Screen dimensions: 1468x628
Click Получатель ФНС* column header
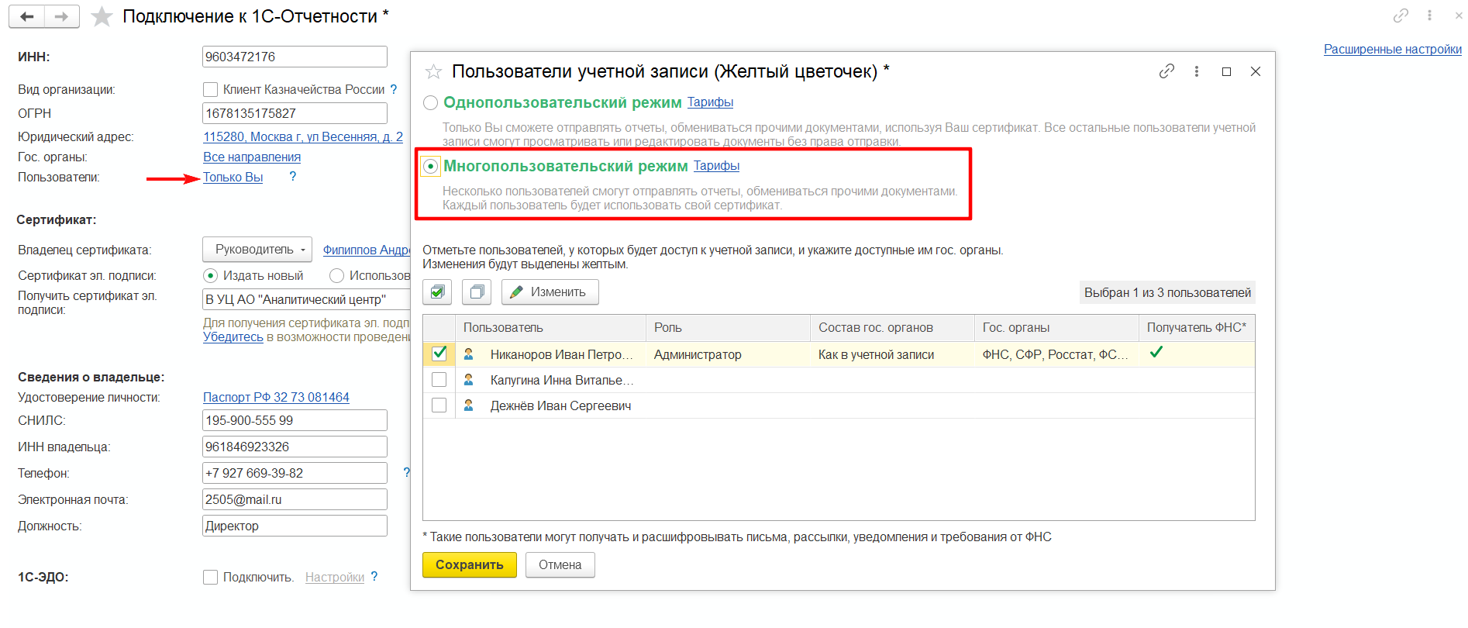[1197, 328]
